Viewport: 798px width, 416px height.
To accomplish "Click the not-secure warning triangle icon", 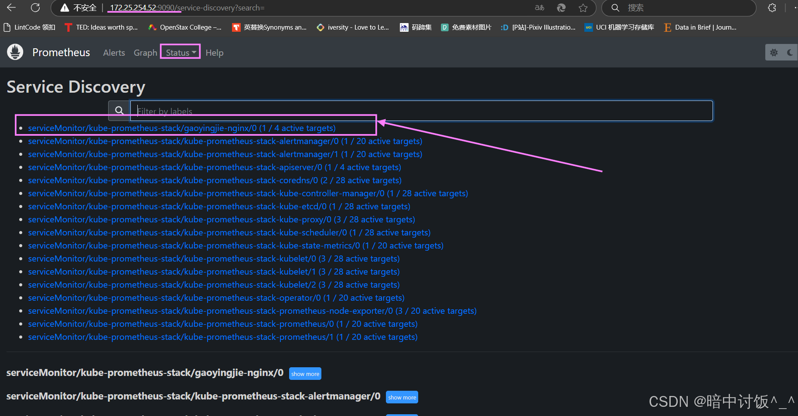I will click(x=65, y=8).
